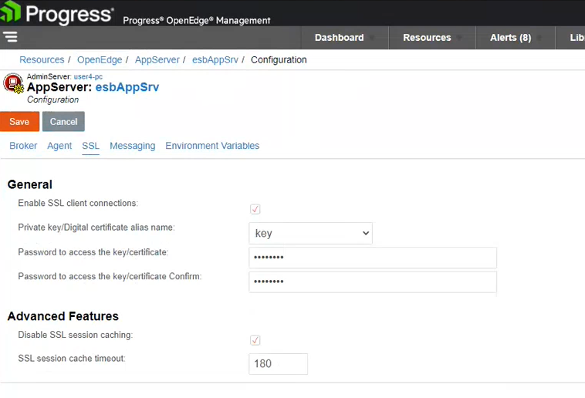Go to esbAppSrv breadcrumb link

[215, 59]
